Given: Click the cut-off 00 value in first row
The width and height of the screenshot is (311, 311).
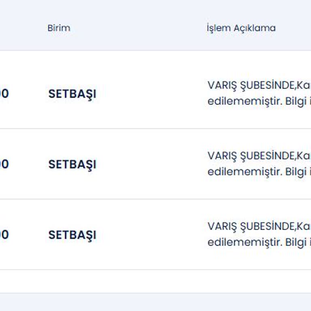Looking at the screenshot, I should coord(4,94).
